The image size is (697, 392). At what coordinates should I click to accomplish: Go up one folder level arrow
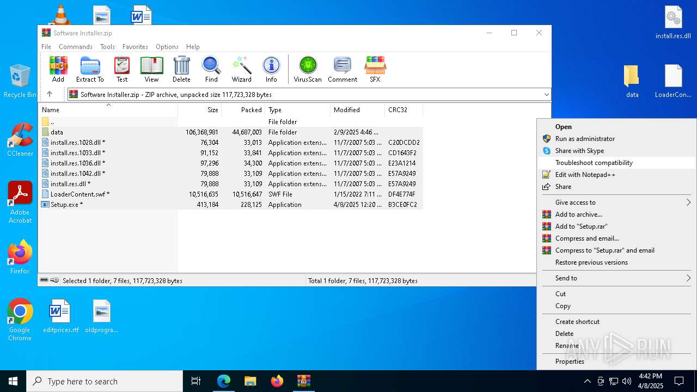(50, 94)
